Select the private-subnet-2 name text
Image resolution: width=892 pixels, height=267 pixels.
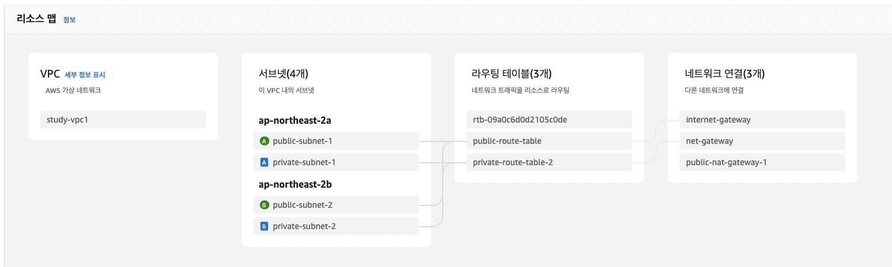[304, 226]
